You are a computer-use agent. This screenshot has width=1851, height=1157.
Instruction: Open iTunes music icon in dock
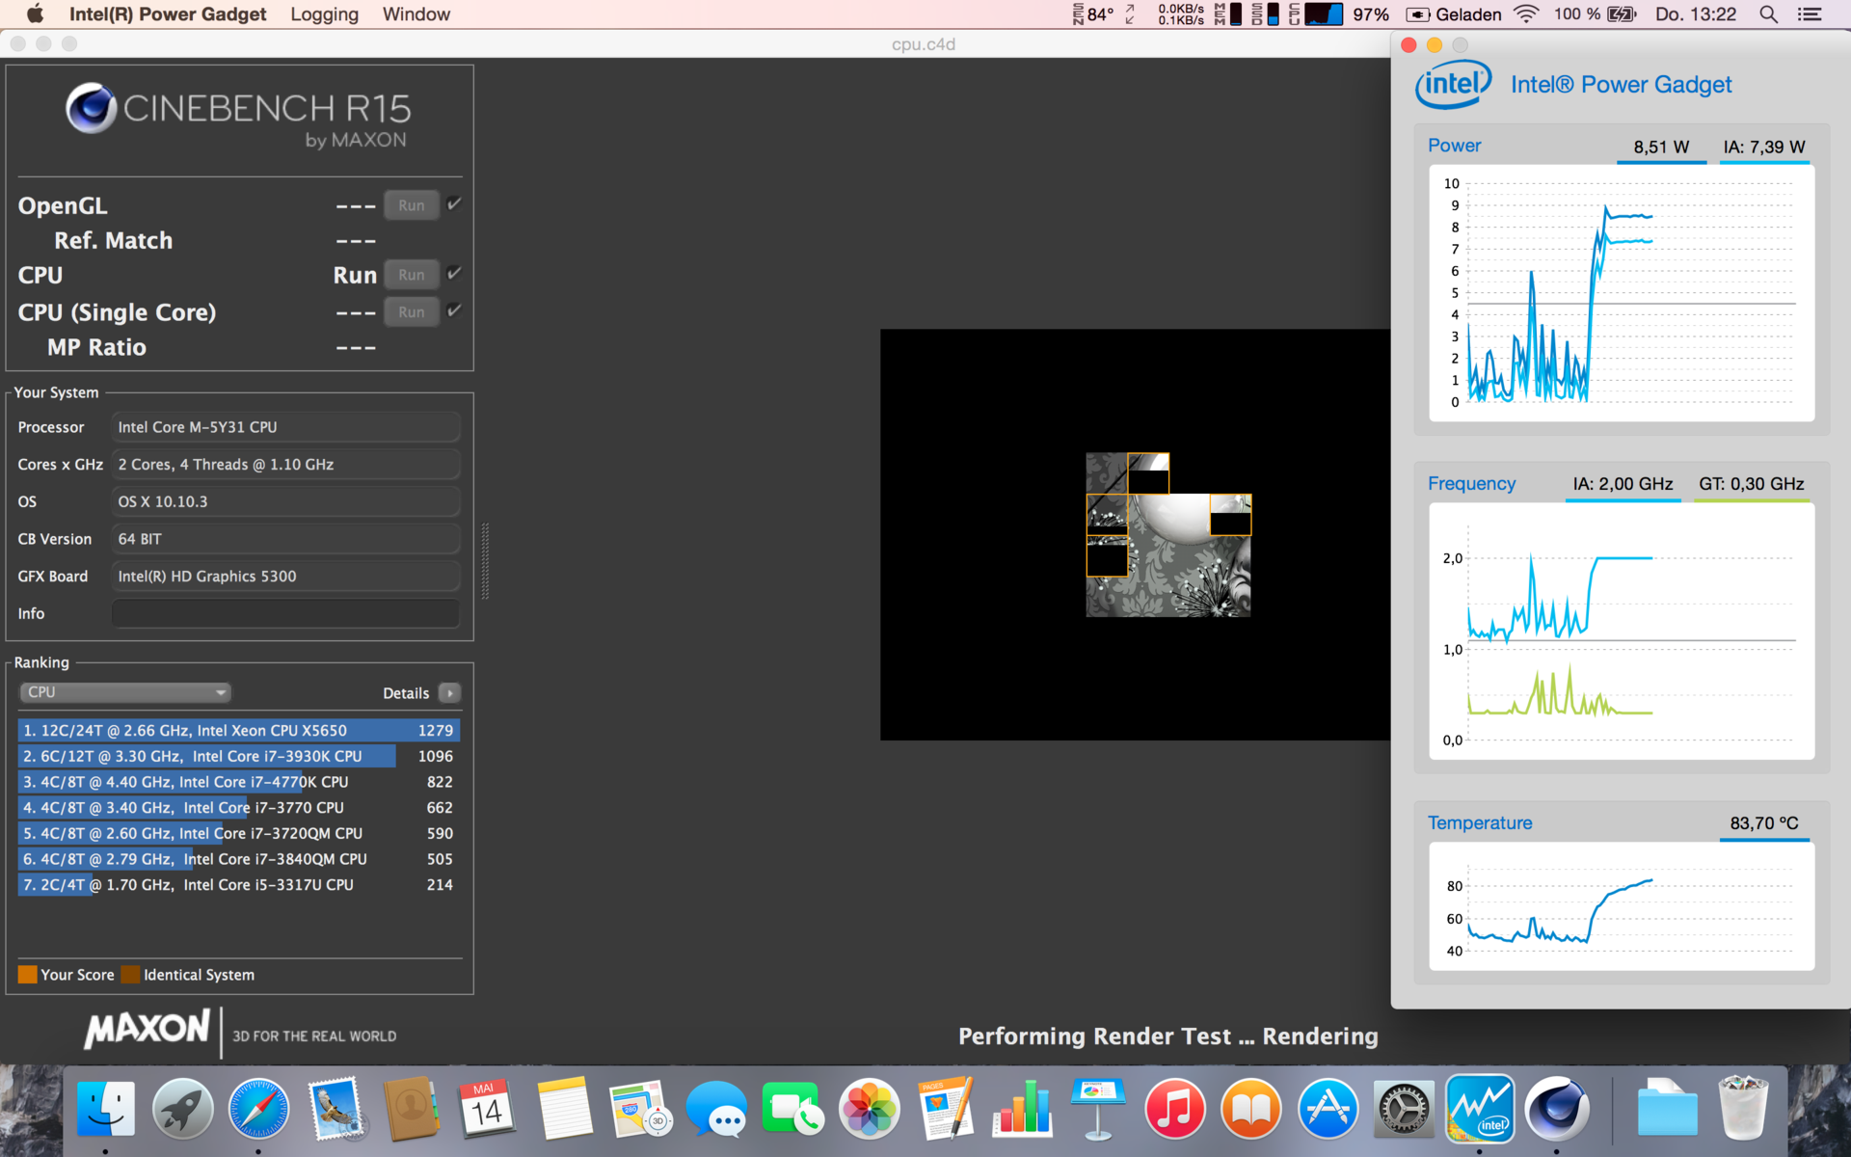1174,1109
